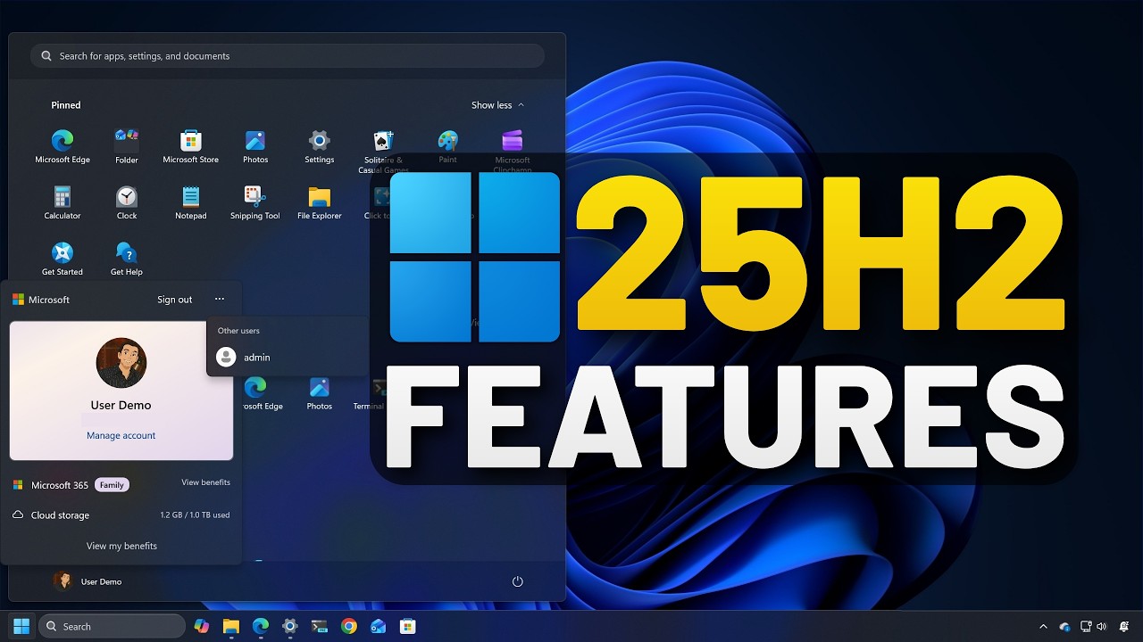The width and height of the screenshot is (1143, 642).
Task: Click the View benefits link
Action: [205, 482]
